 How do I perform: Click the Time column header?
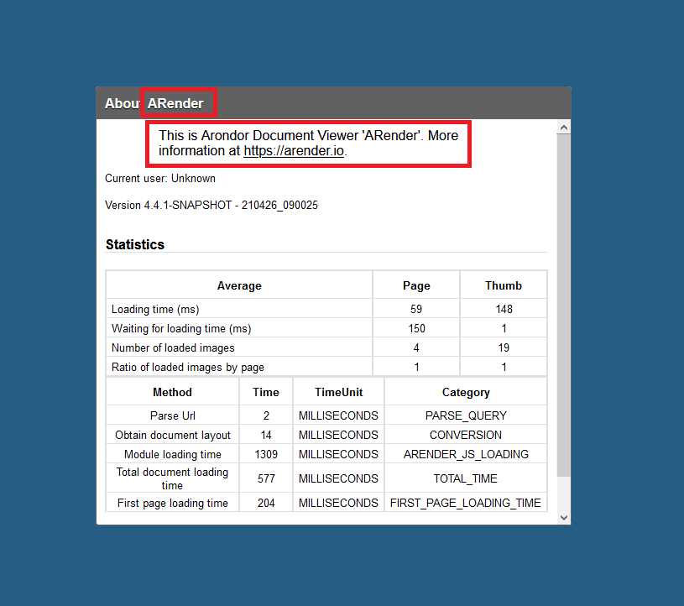tap(266, 392)
